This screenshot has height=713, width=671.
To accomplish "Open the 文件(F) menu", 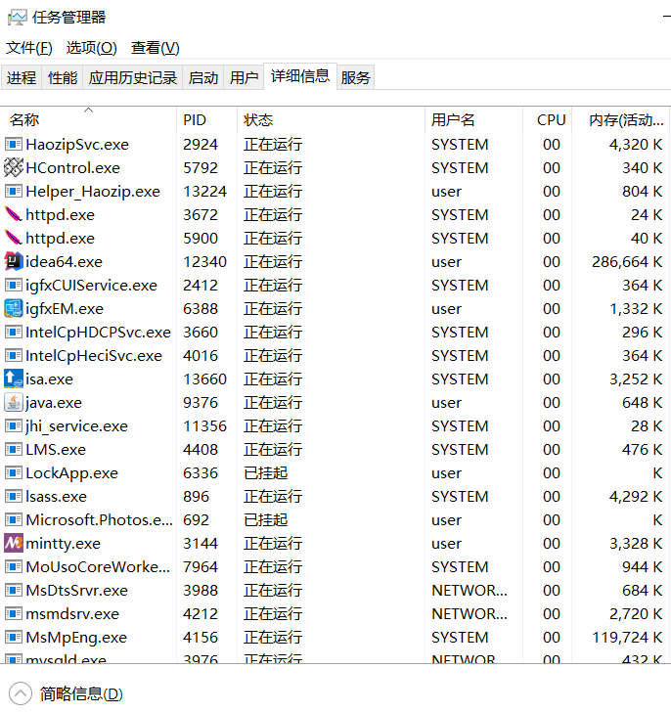I will [x=29, y=48].
